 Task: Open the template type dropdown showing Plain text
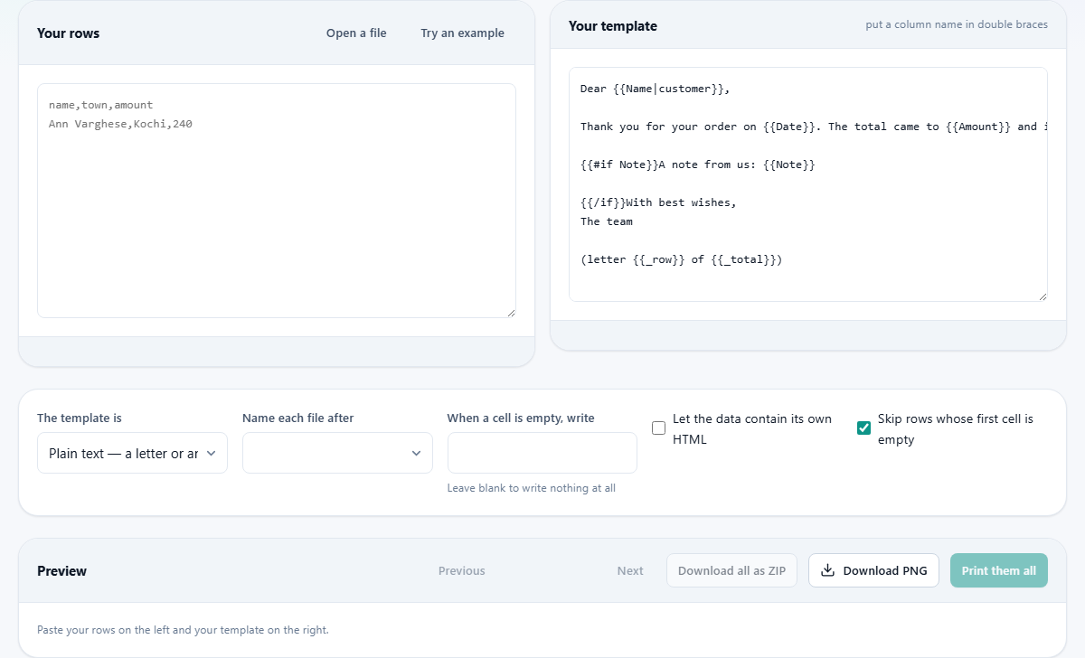(132, 453)
